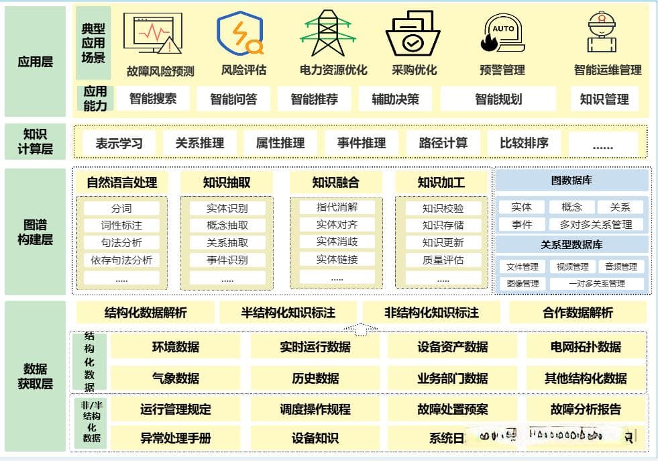658x461 pixels.
Task: Click the risk assessment shield icon
Action: [240, 34]
